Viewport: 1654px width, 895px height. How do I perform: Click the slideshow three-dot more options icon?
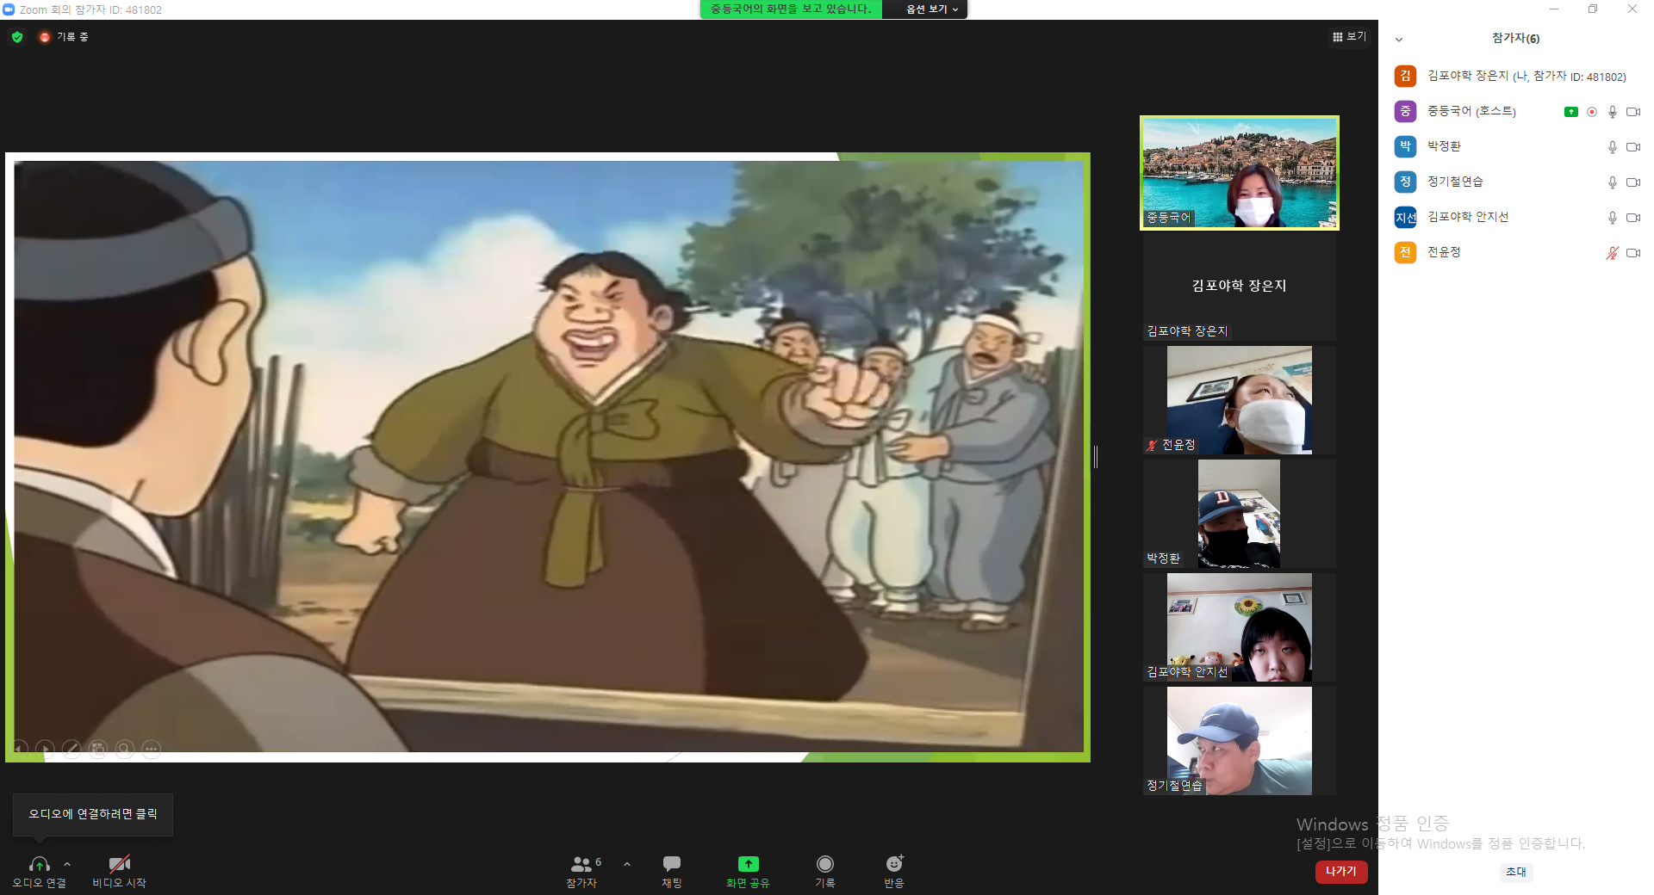pyautogui.click(x=152, y=749)
